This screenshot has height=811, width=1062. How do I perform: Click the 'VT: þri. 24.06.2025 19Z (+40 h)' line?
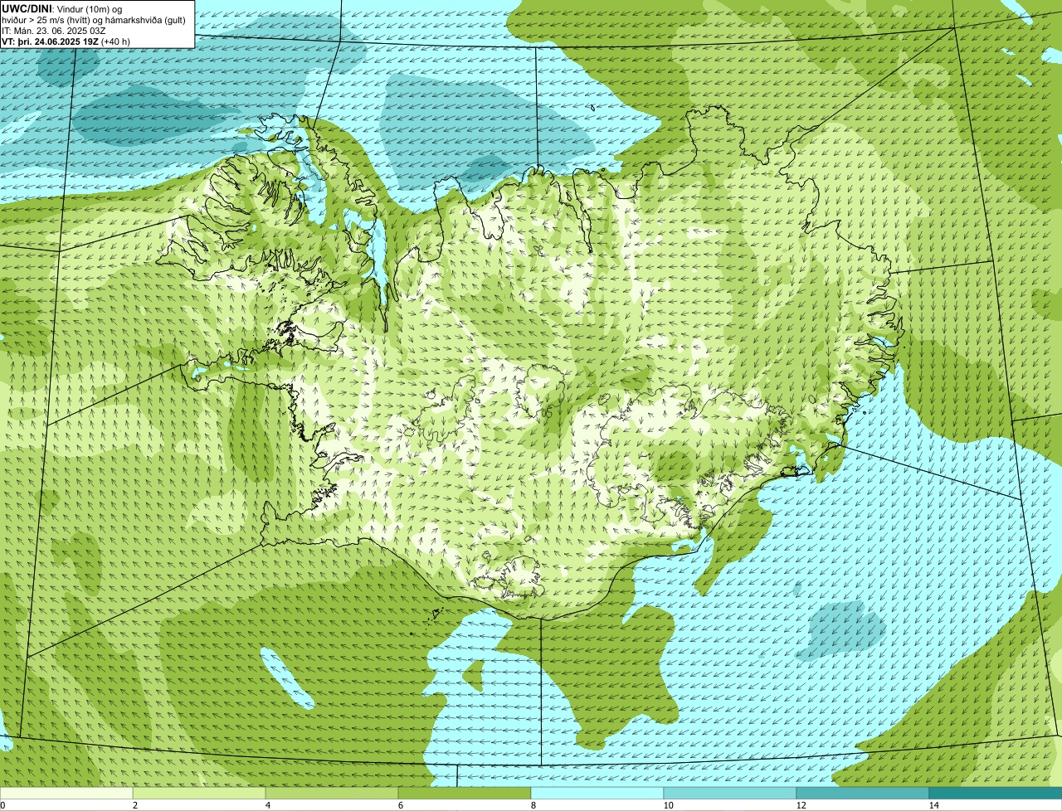click(x=66, y=41)
